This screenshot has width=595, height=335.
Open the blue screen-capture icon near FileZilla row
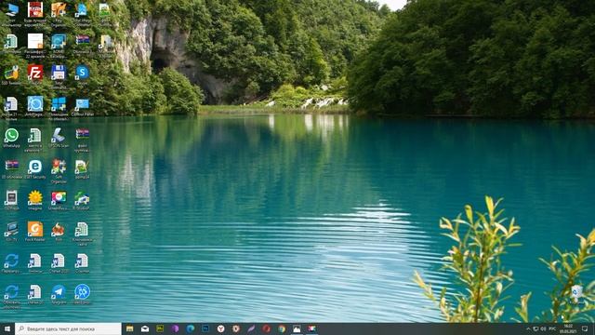pyautogui.click(x=35, y=104)
